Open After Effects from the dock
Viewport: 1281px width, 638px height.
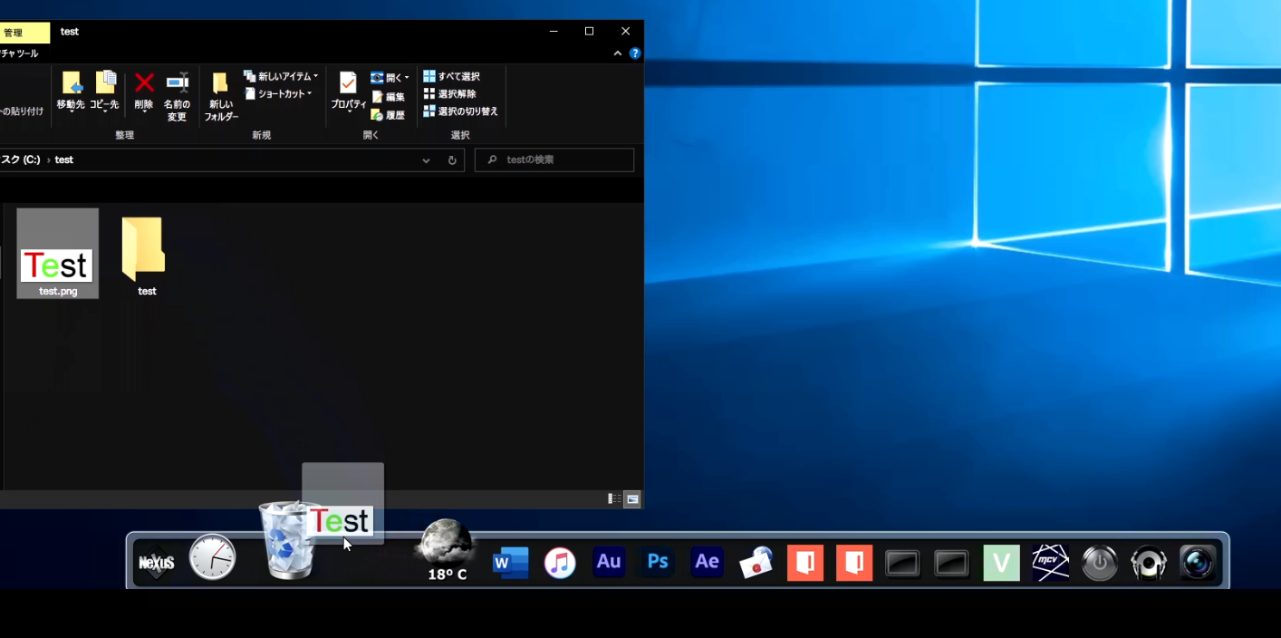707,562
